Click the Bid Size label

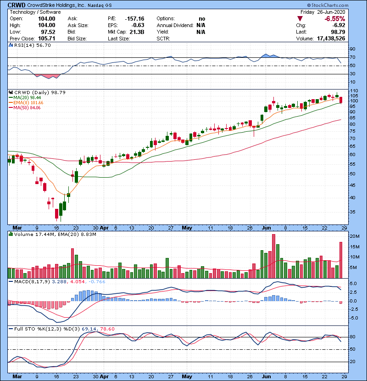[77, 39]
